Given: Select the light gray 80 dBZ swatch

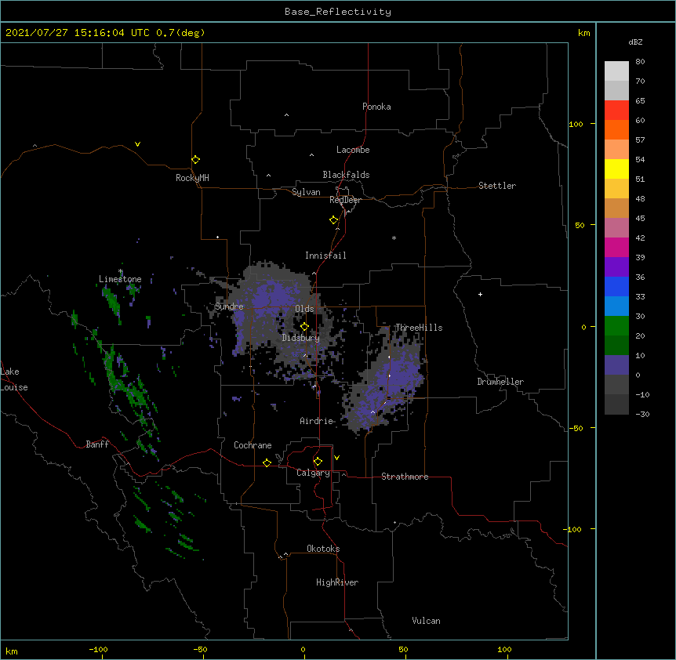Looking at the screenshot, I should click(616, 71).
